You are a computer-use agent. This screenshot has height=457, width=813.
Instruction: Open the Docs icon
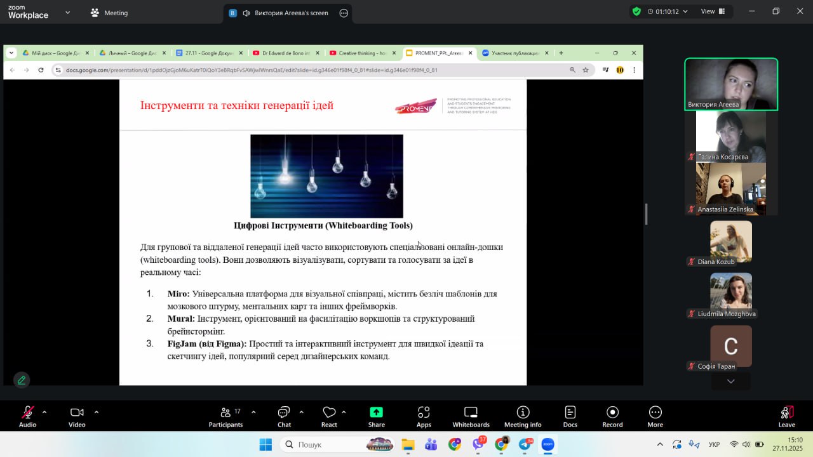point(570,416)
